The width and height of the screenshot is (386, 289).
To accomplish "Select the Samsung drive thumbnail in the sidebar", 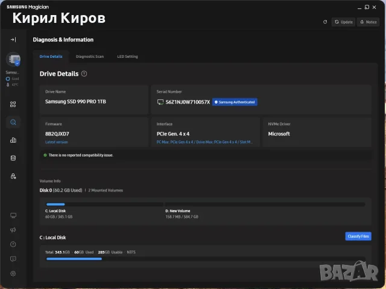I will 13,59.
